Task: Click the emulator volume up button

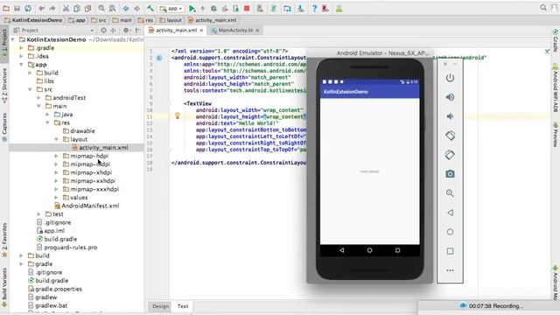Action: coord(450,97)
